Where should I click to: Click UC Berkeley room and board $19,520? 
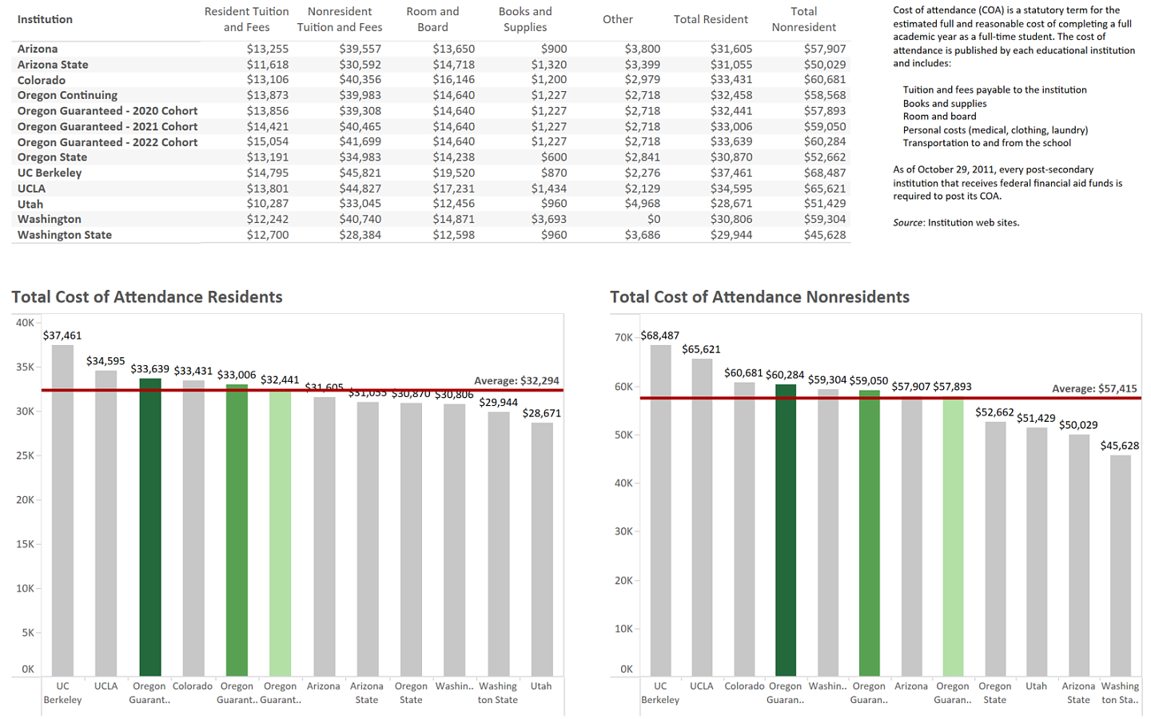click(x=454, y=173)
